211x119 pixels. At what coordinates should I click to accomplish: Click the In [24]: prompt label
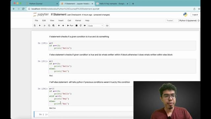point(43,89)
